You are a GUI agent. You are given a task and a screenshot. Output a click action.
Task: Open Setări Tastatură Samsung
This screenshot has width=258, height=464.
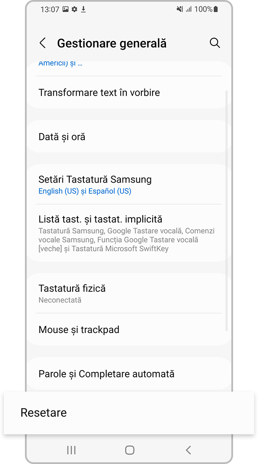[x=95, y=179]
